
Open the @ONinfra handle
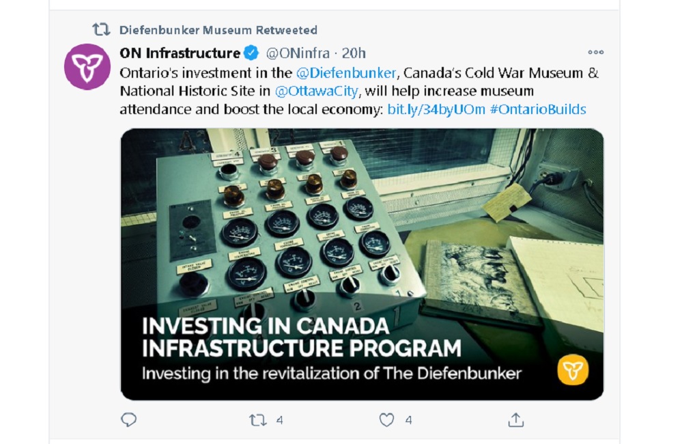coord(298,53)
